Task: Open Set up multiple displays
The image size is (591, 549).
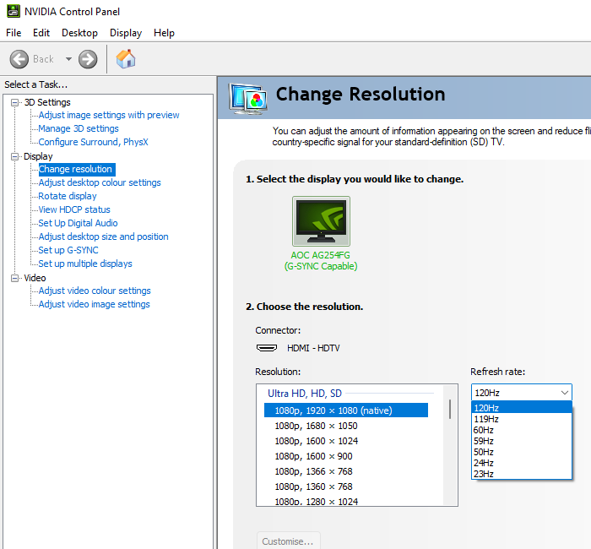Action: click(85, 264)
